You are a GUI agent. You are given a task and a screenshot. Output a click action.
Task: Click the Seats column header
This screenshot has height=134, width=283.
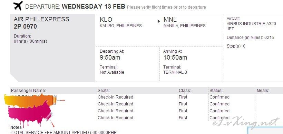pyautogui.click(x=104, y=90)
